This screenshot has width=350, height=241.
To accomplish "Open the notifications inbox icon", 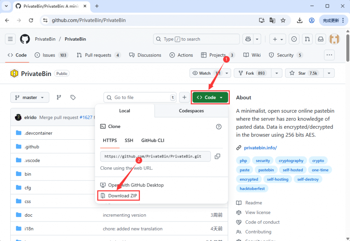I will tap(321, 39).
